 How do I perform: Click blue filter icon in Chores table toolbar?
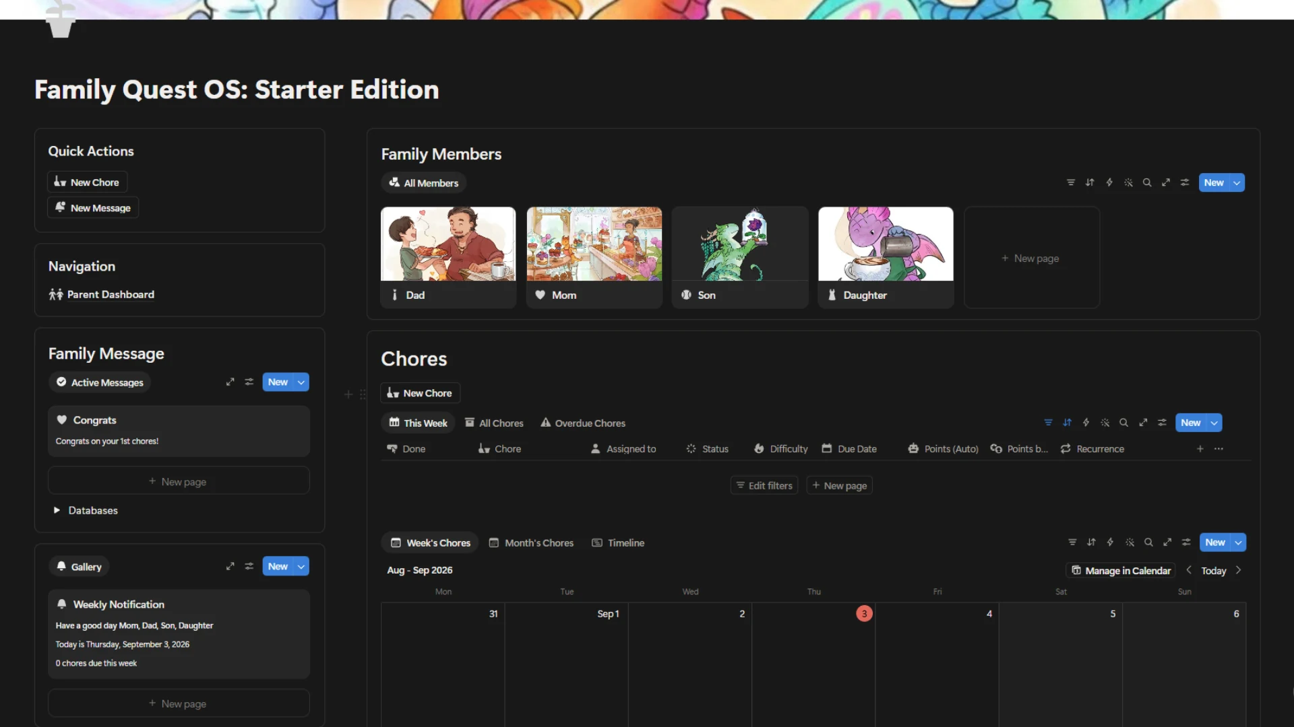coord(1048,423)
